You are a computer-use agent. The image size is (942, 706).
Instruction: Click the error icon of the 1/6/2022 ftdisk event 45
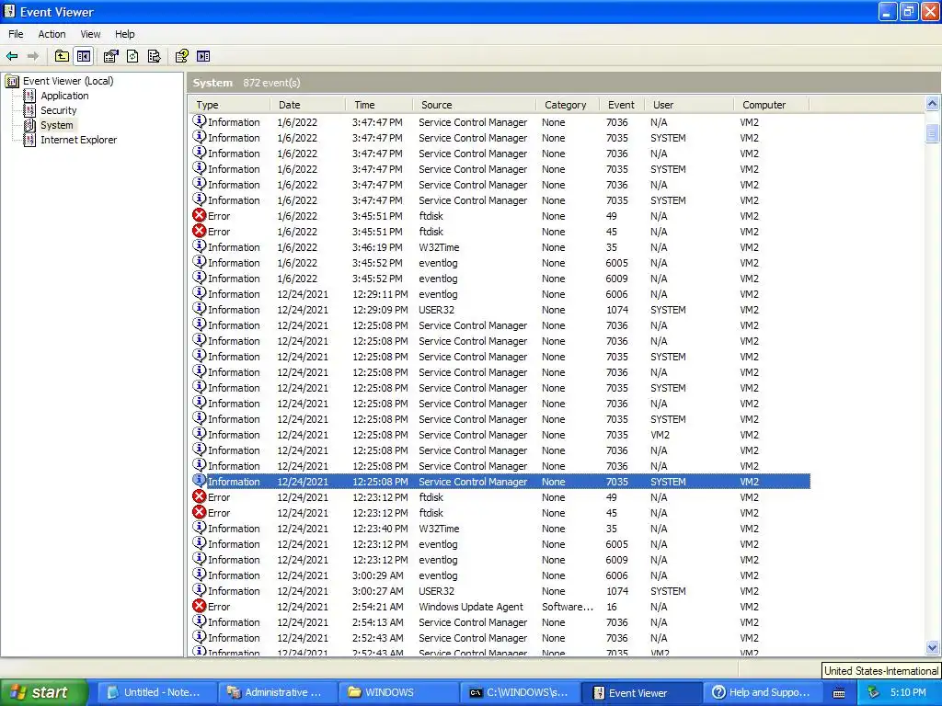[x=200, y=231]
